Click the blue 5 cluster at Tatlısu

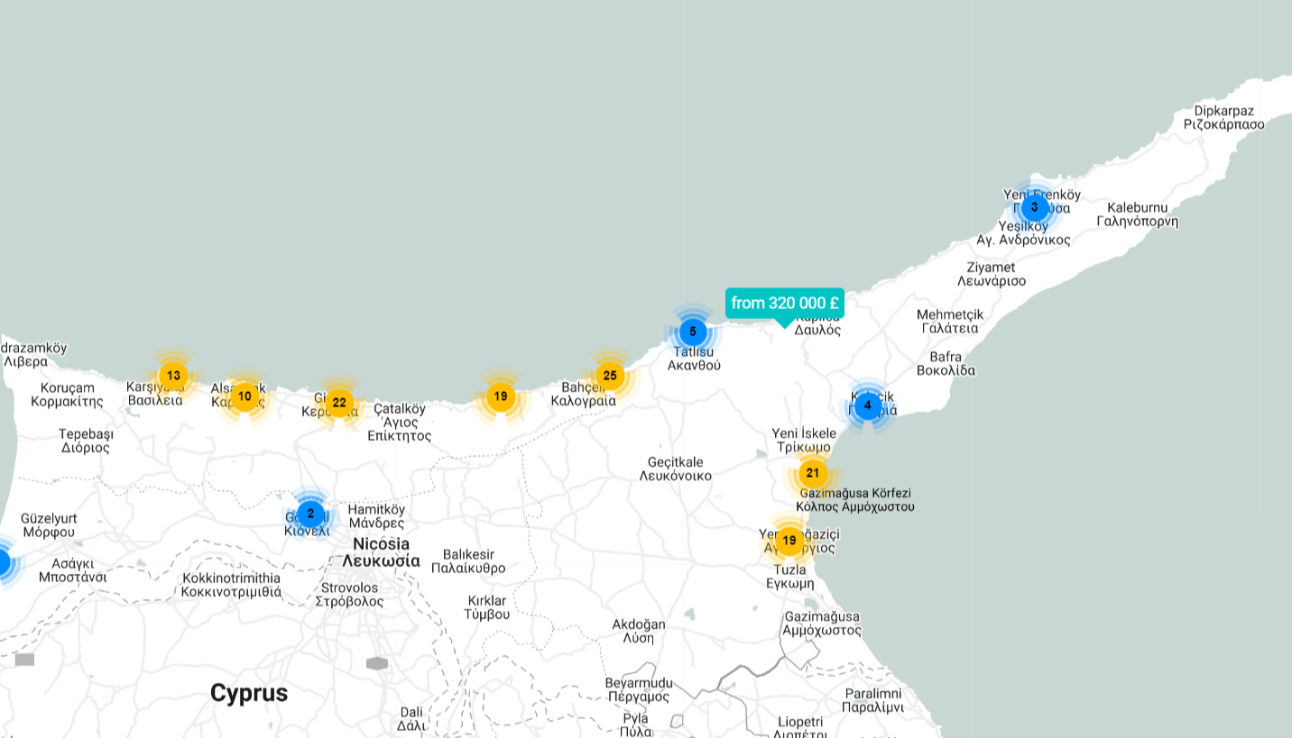(692, 332)
